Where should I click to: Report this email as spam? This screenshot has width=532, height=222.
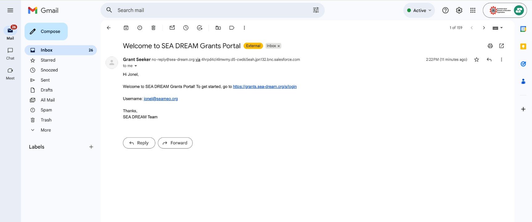(x=140, y=28)
